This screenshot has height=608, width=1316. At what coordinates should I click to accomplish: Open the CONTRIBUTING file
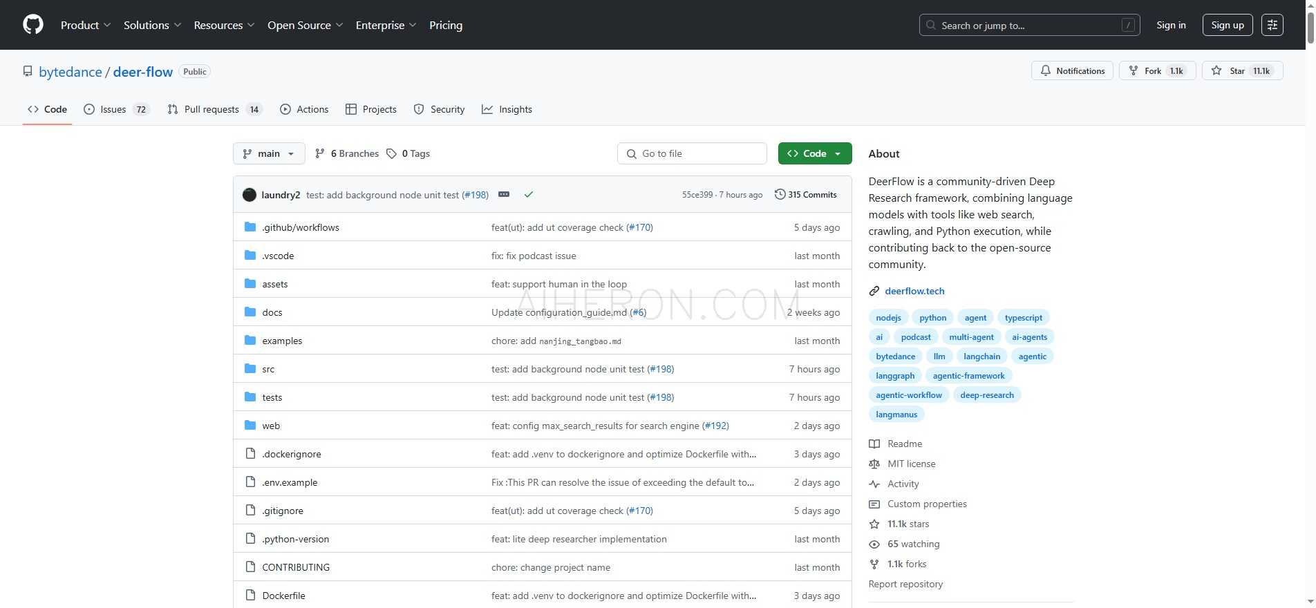(296, 567)
